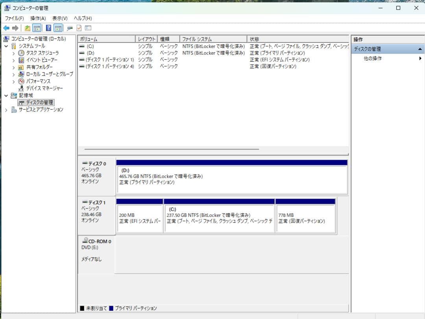The image size is (425, 319).
Task: Click the CD-ROM 0 drive icon
Action: 85,240
